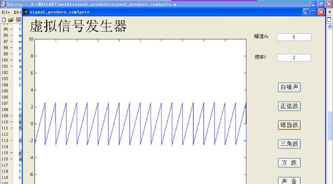333x184 pixels.
Task: Choose the 三角波 triangle wave button
Action: click(x=289, y=144)
